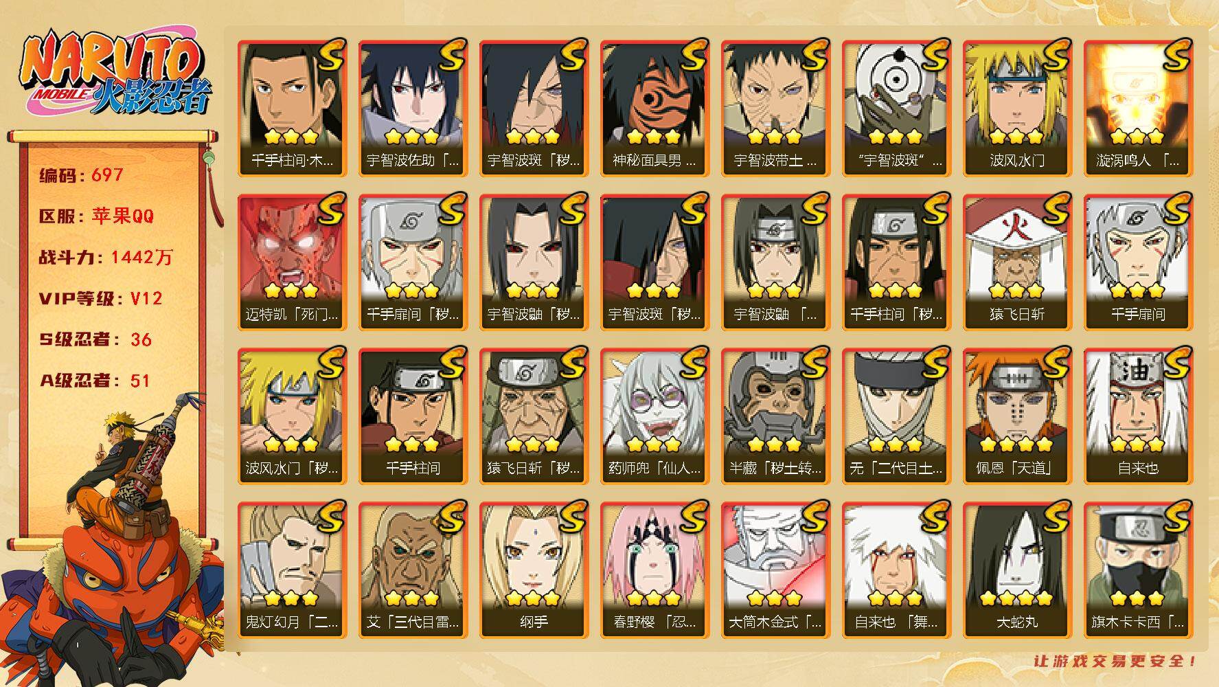Image resolution: width=1219 pixels, height=687 pixels.
Task: Select the 佩恩「天道」 ninja card
Action: (x=1017, y=416)
